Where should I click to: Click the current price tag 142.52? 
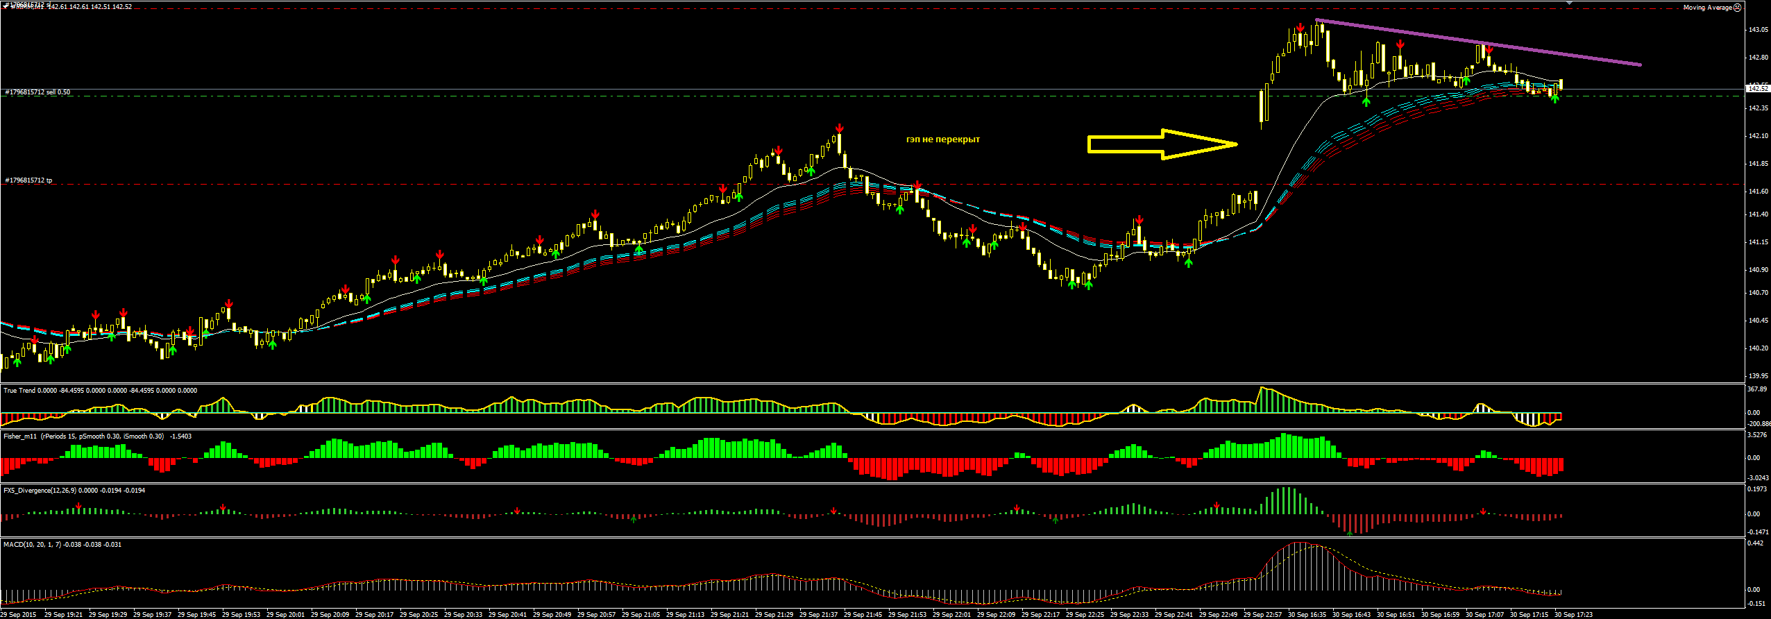(1758, 88)
